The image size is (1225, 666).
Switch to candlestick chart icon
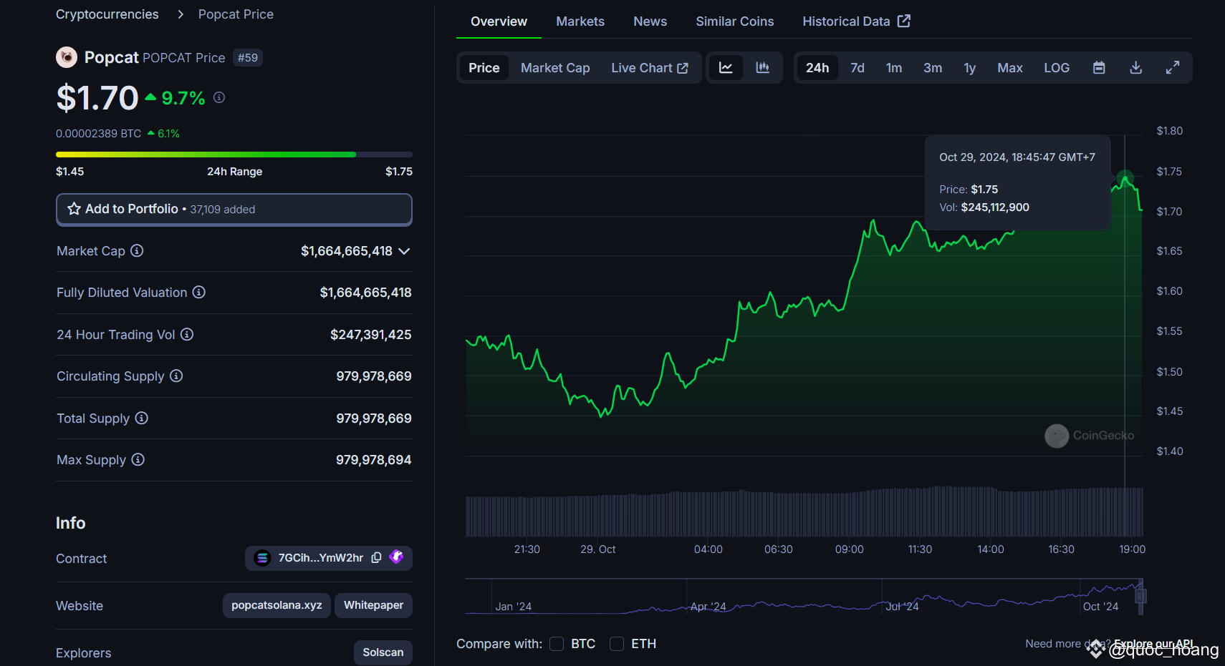click(x=763, y=68)
